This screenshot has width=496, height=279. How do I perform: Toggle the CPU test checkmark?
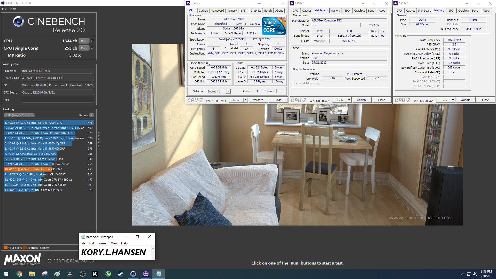coord(92,41)
